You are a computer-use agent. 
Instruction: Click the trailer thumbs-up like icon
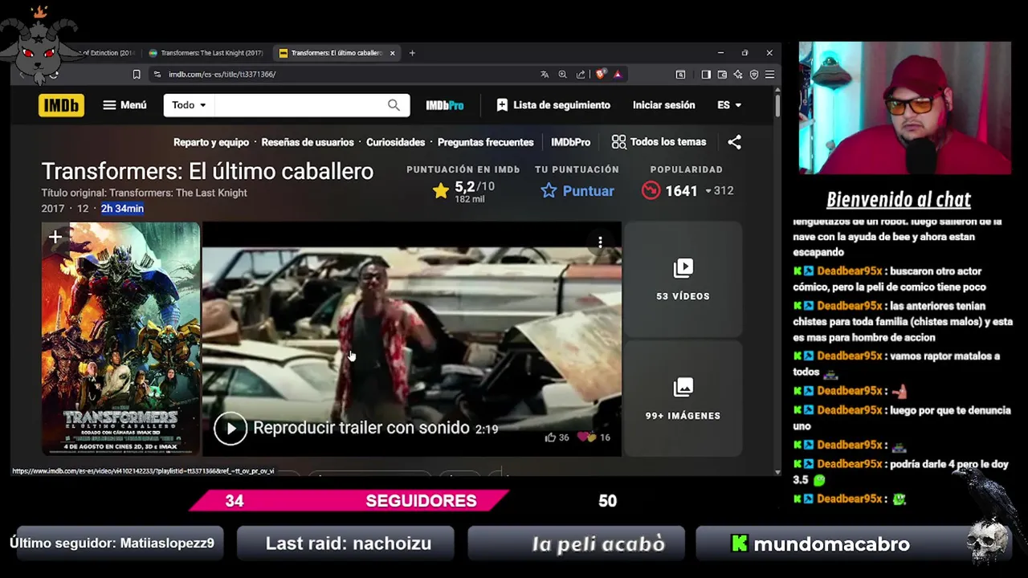click(550, 438)
